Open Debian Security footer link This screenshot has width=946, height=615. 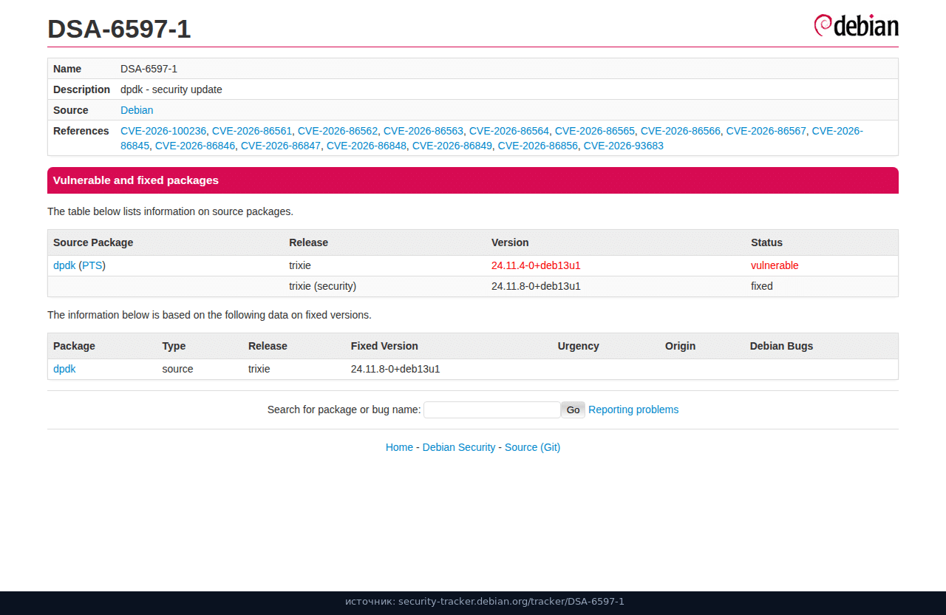459,447
